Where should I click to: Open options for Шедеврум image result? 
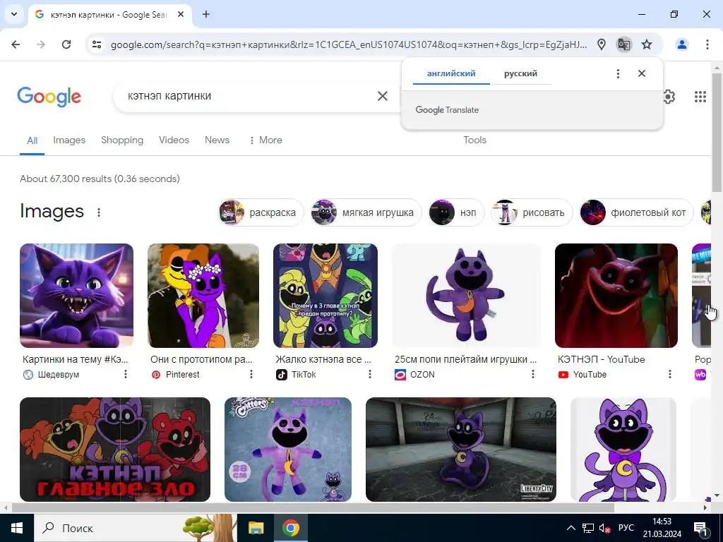126,374
